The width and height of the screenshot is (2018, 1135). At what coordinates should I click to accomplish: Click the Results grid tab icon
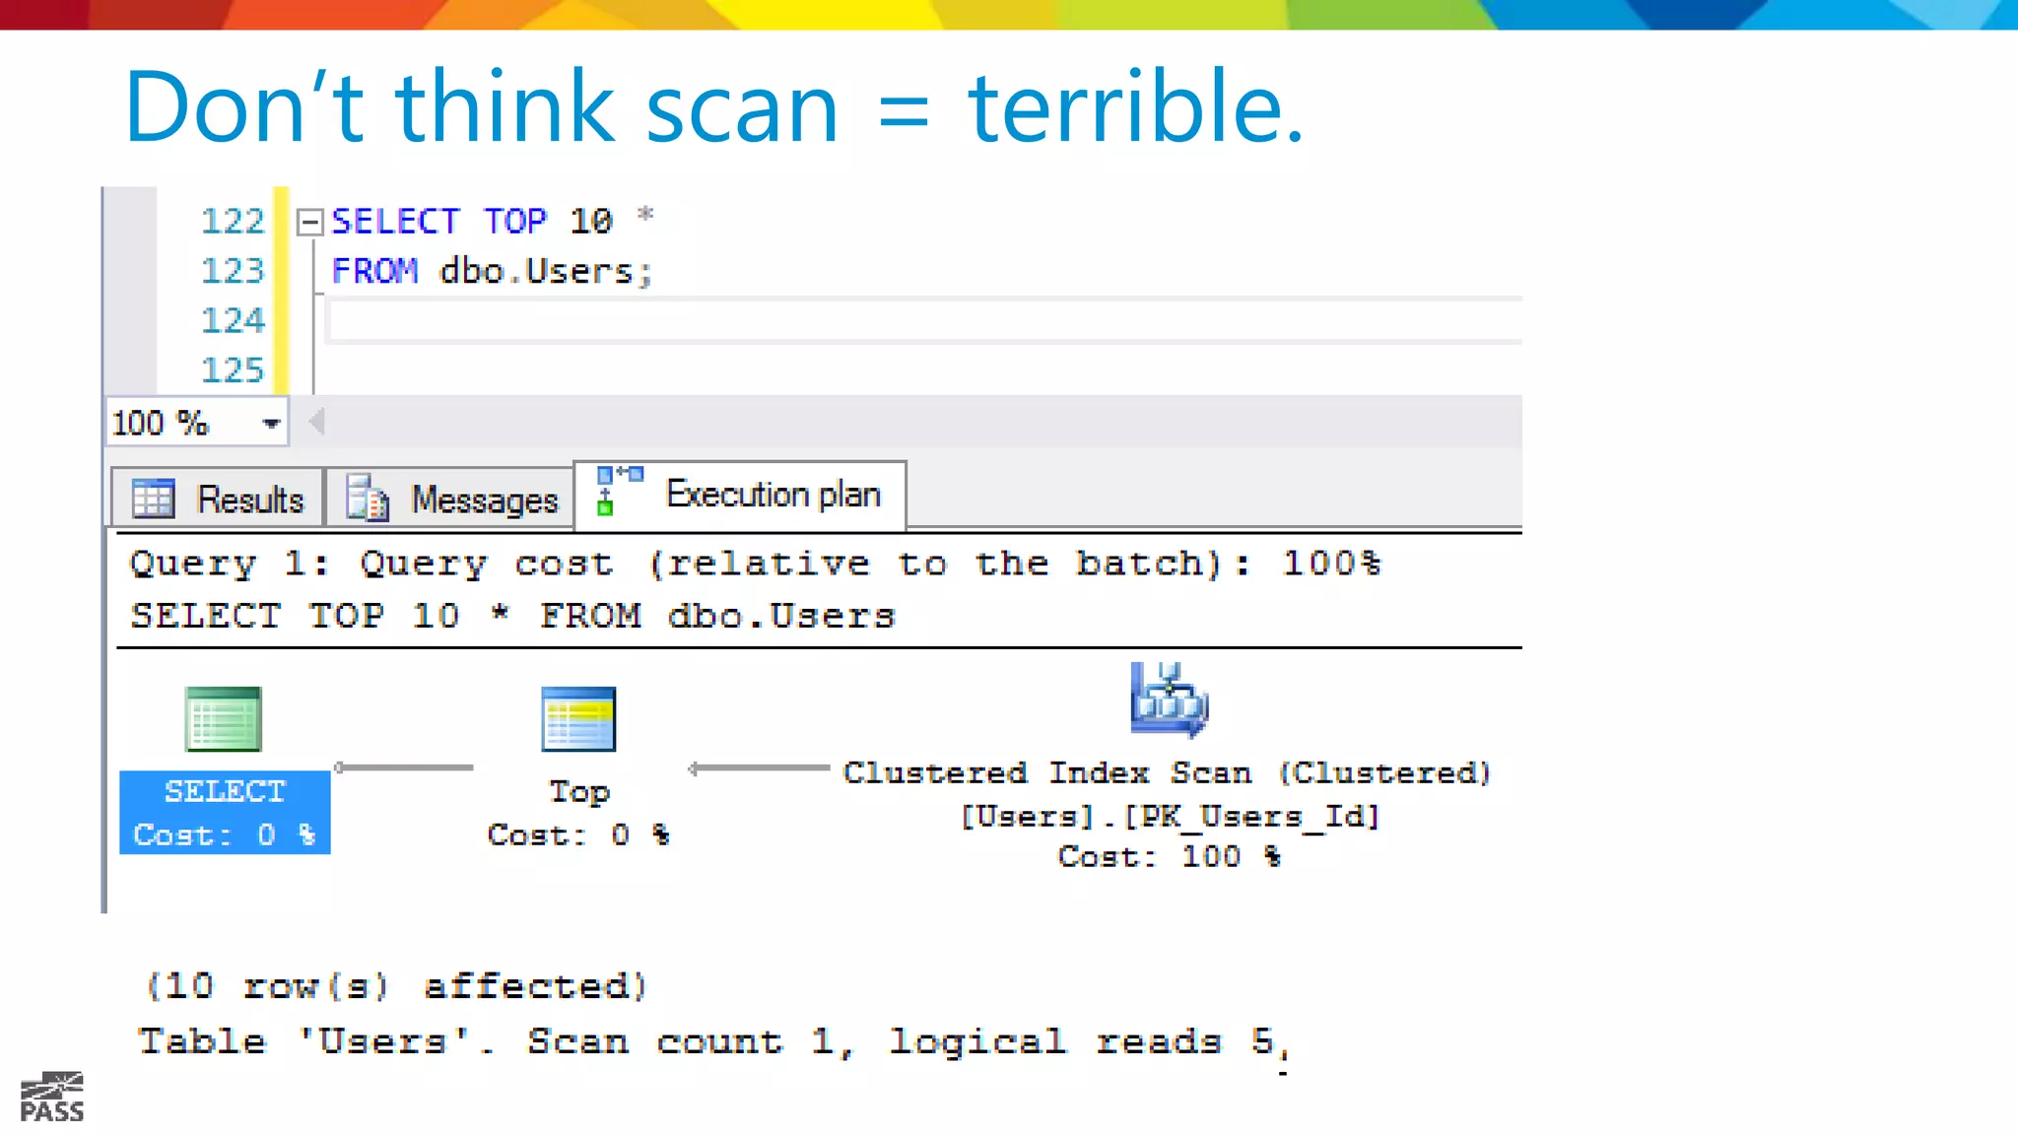[x=154, y=499]
